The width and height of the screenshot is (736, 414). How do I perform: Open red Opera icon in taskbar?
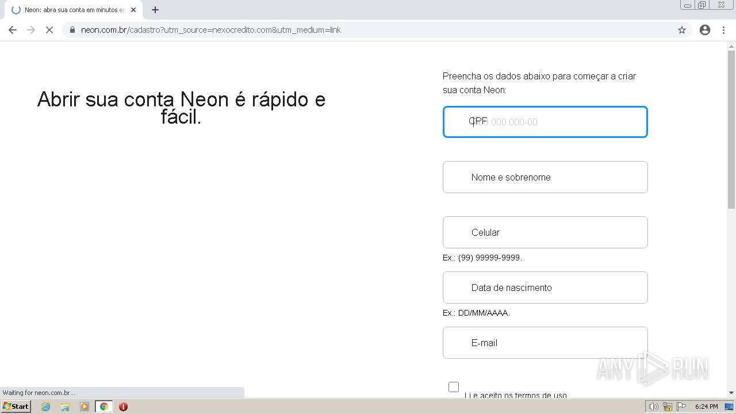tap(123, 407)
